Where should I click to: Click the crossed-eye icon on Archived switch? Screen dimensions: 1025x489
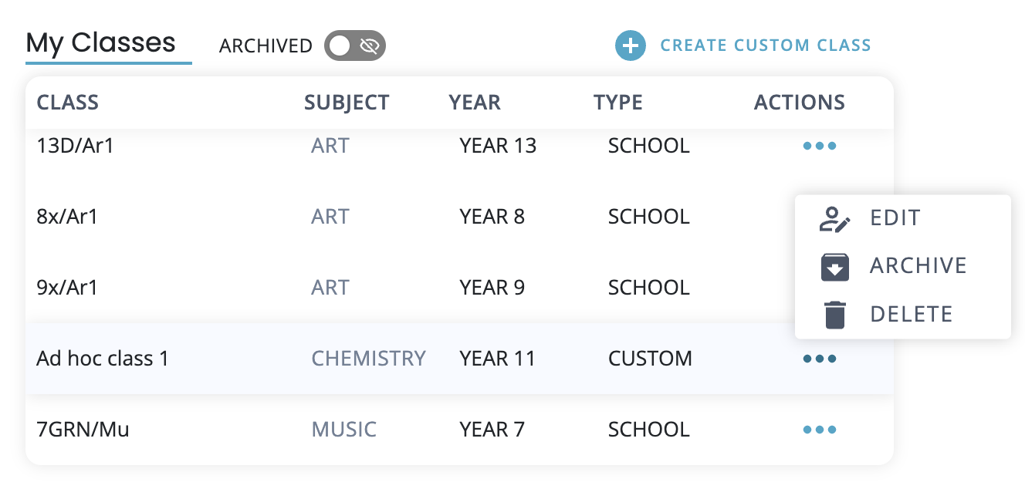click(x=370, y=46)
